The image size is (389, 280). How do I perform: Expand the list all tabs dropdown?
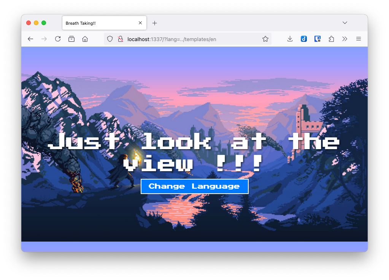345,23
